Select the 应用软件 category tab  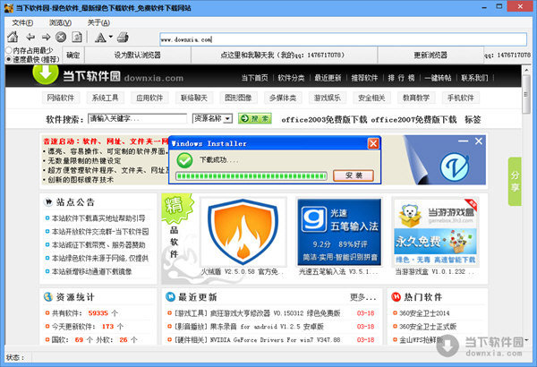[149, 98]
